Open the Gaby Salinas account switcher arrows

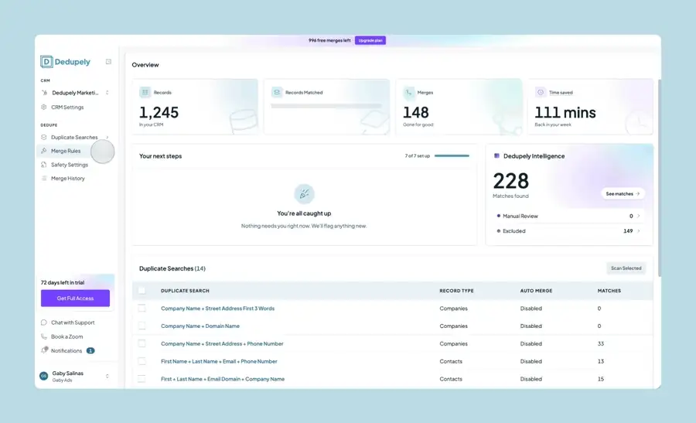[x=107, y=377]
